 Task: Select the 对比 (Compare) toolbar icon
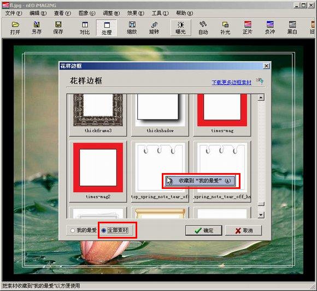85,25
